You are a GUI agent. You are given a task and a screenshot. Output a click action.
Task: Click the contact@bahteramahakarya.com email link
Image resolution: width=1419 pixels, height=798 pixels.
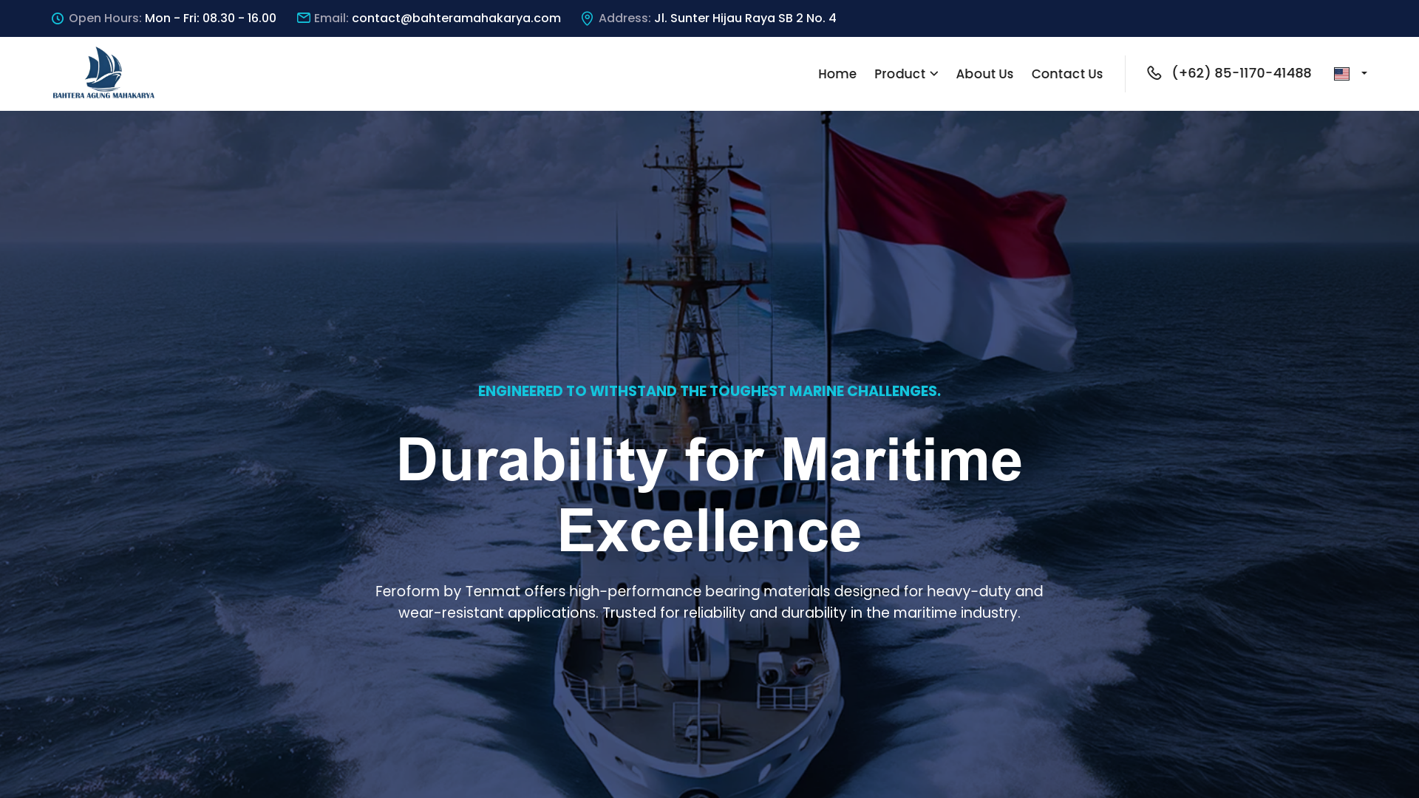(456, 18)
